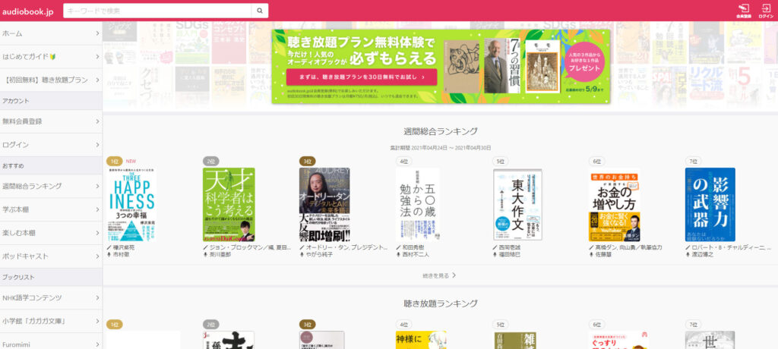The width and height of the screenshot is (778, 349).
Task: Open the 影響力の武器 book cover
Action: click(710, 204)
